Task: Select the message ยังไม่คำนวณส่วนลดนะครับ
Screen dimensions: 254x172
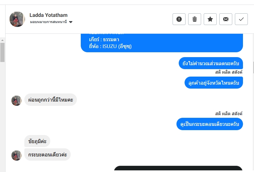Action: pos(211,63)
